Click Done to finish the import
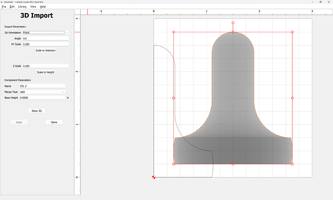The image size is (333, 200). (x=54, y=122)
